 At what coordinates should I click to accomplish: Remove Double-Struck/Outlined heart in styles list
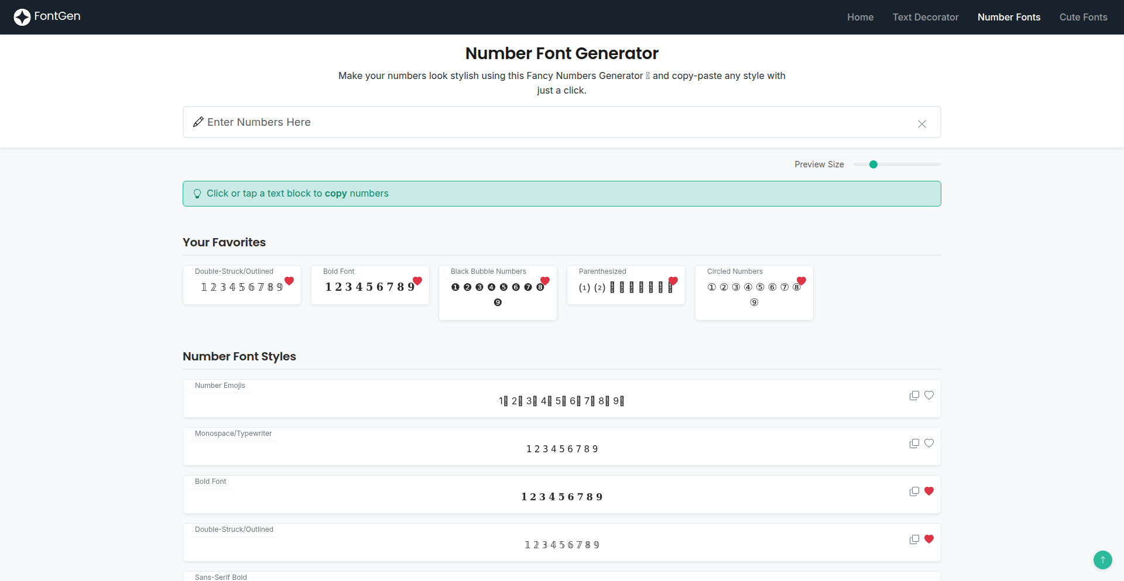[929, 539]
